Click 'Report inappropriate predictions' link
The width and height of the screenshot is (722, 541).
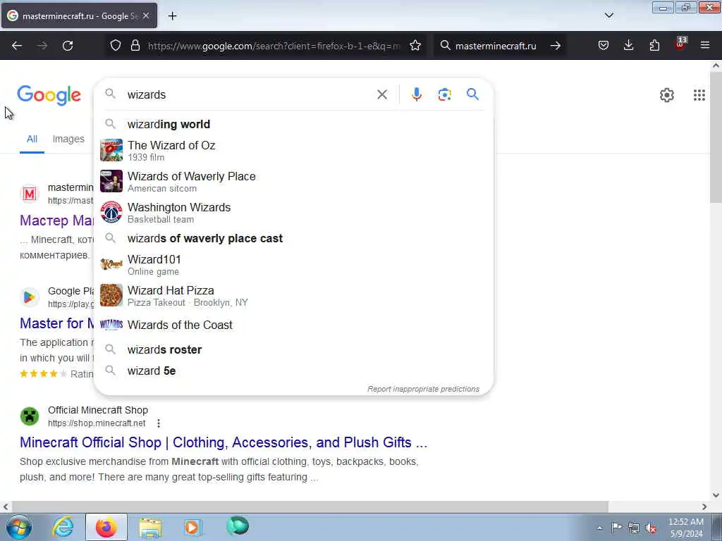423,389
